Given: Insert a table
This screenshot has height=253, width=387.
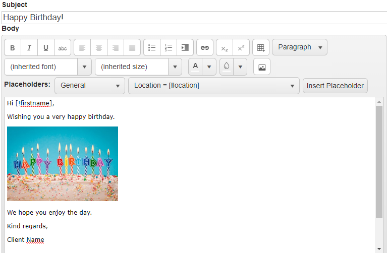Looking at the screenshot, I should click(x=261, y=47).
